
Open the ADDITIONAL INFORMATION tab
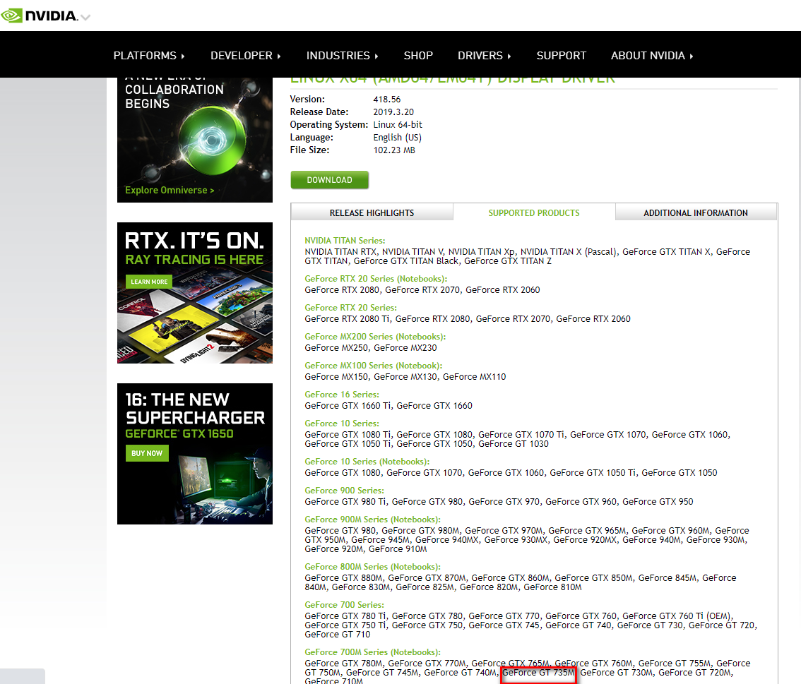(696, 213)
